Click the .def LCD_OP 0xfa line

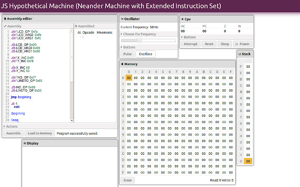coord(24,31)
